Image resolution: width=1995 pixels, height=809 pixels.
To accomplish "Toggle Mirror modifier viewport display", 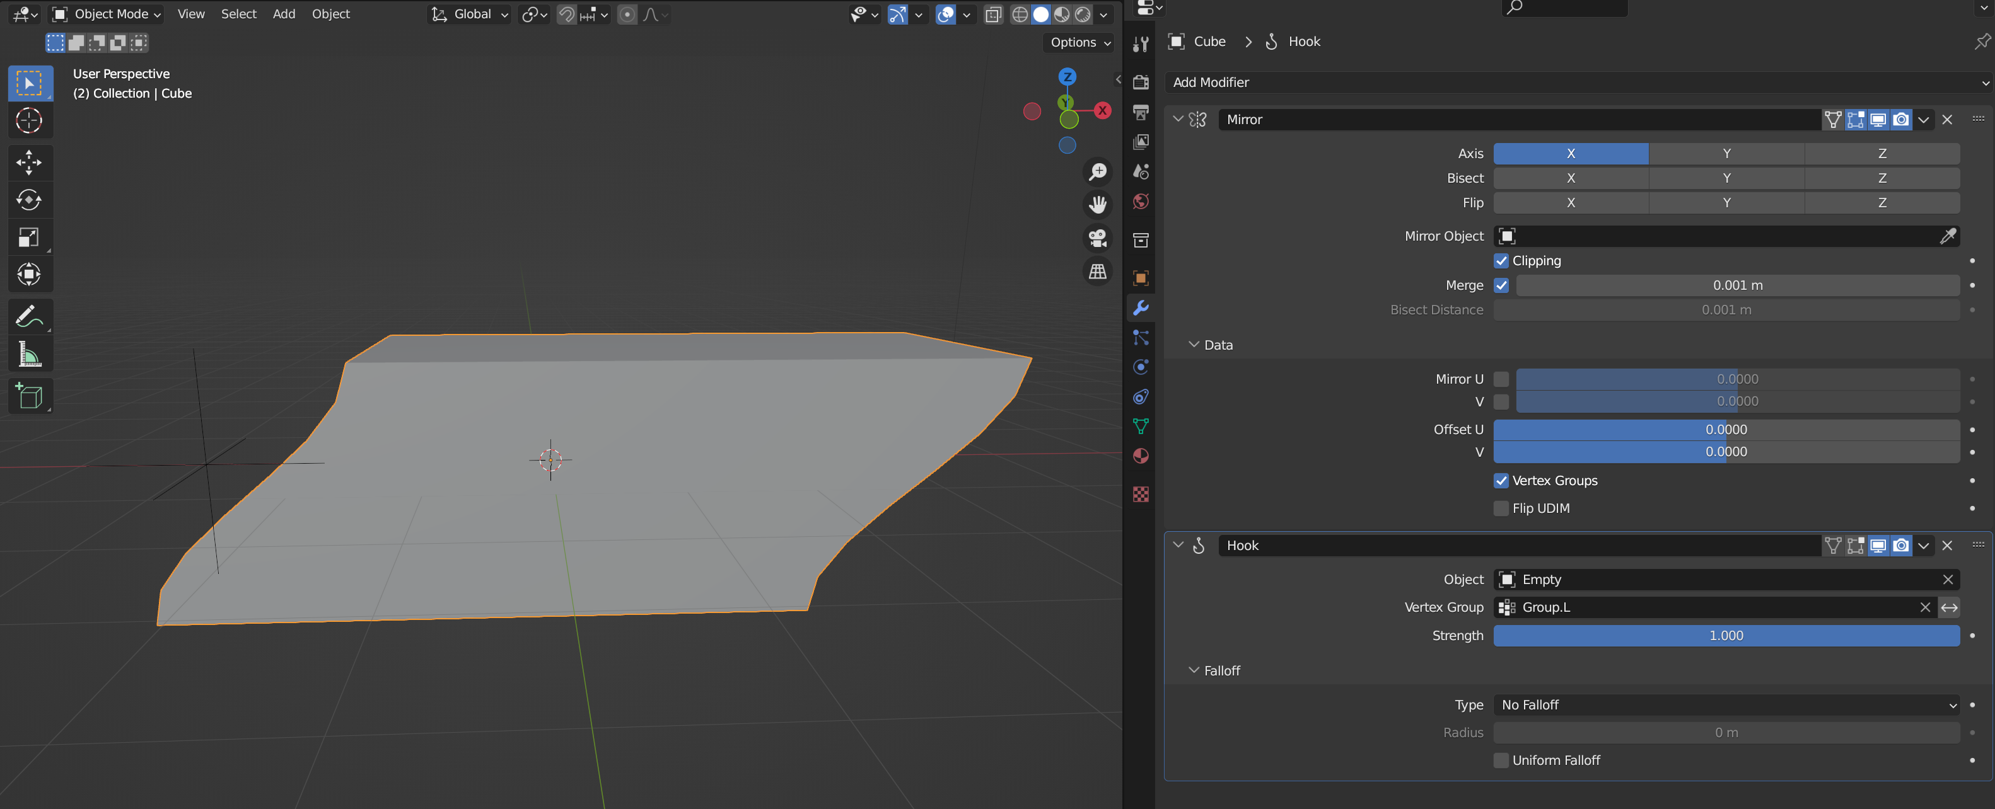I will (1878, 119).
